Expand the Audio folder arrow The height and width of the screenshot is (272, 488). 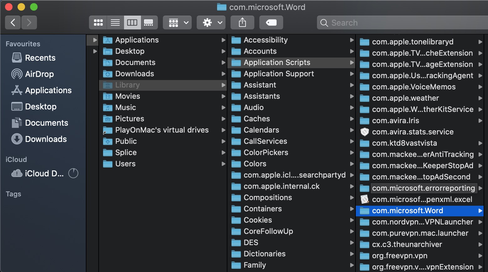[352, 108]
